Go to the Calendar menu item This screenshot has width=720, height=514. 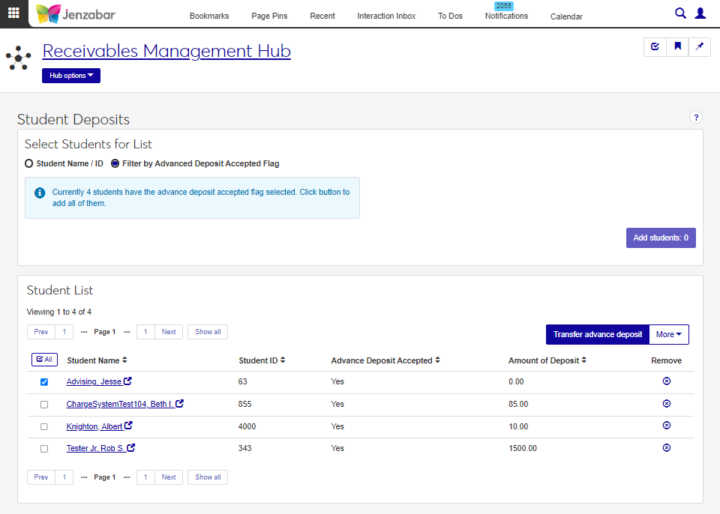pyautogui.click(x=565, y=16)
